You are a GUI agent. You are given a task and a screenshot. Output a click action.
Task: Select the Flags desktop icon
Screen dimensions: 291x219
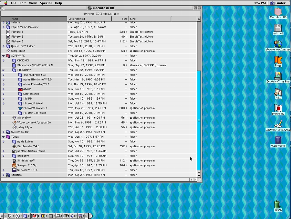(278, 60)
